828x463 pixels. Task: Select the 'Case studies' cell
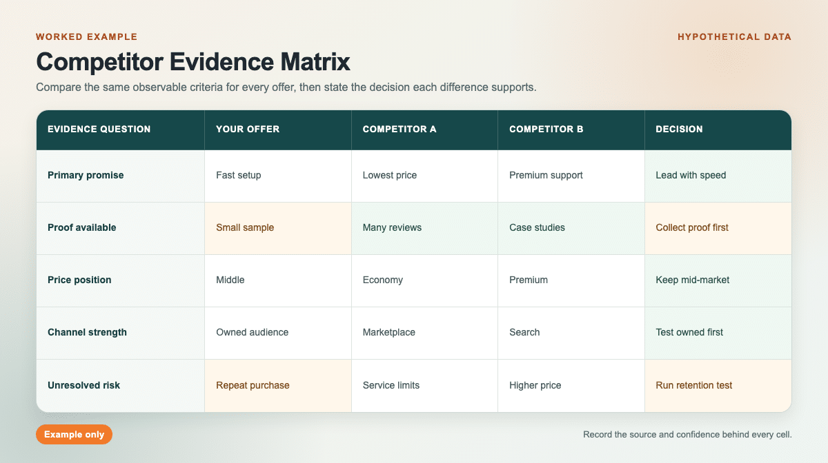point(571,228)
